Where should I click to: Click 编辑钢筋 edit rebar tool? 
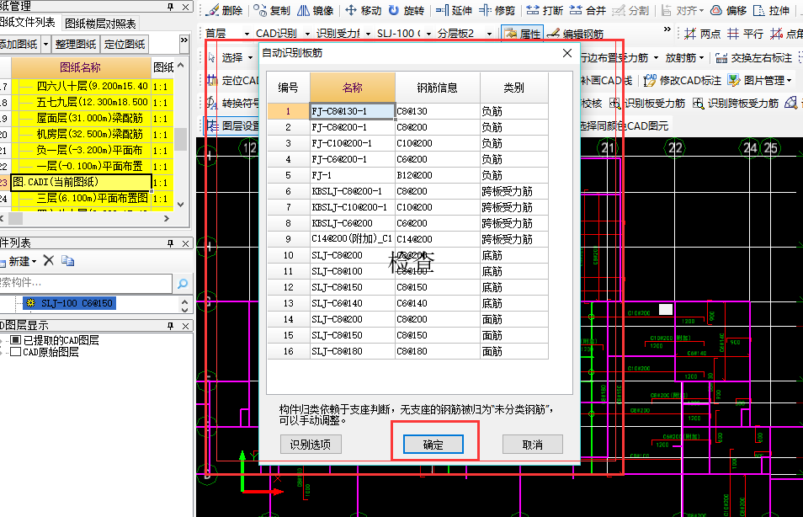[576, 34]
